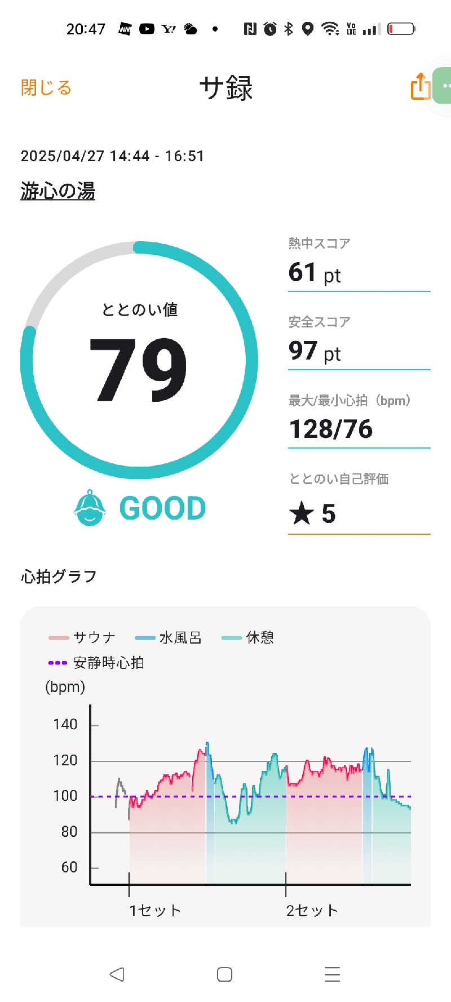The image size is (451, 1002).
Task: Toggle 安静時心拍 dashed line legend
Action: click(x=96, y=663)
